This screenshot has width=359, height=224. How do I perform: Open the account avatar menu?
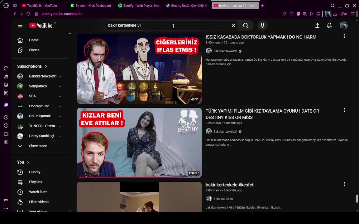pos(343,26)
